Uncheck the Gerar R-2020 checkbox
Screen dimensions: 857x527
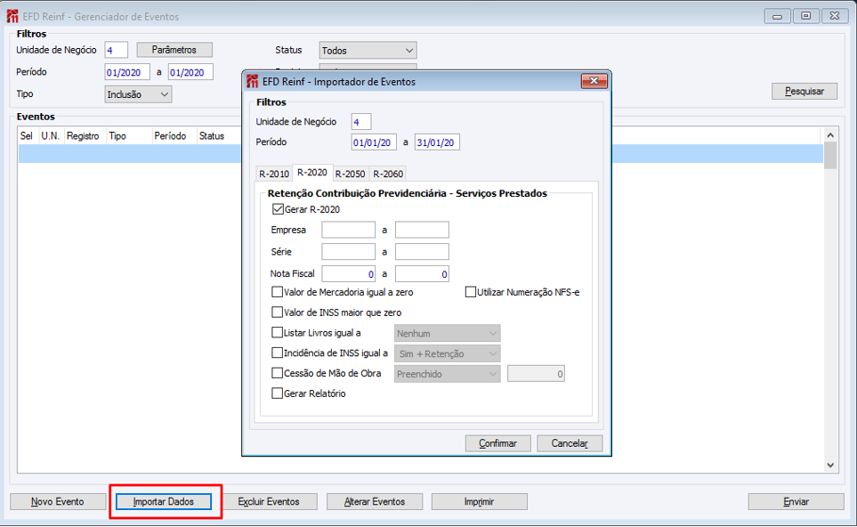pyautogui.click(x=278, y=209)
